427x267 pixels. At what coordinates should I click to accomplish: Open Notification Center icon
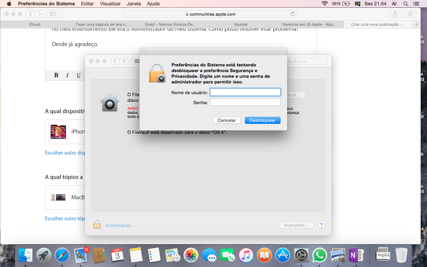416,4
